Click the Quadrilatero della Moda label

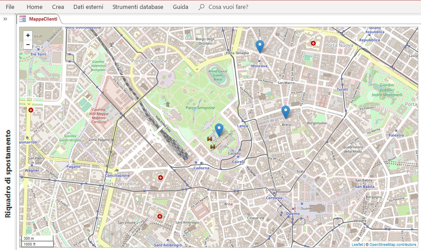[352, 149]
